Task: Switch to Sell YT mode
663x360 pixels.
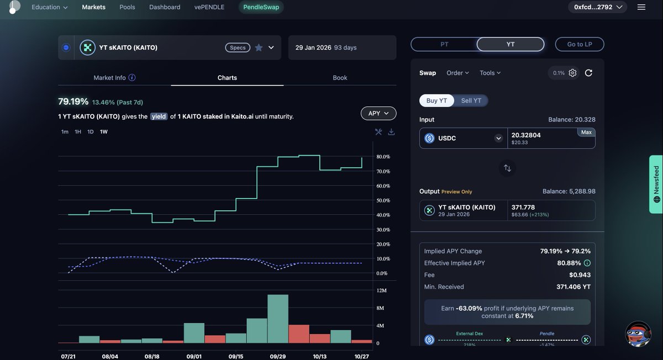Action: point(471,100)
